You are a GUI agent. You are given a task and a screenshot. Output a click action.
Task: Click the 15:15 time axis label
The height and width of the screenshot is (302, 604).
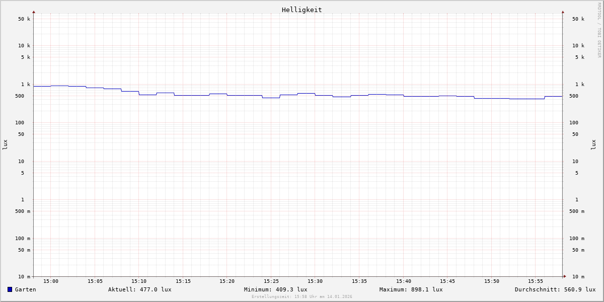point(183,281)
